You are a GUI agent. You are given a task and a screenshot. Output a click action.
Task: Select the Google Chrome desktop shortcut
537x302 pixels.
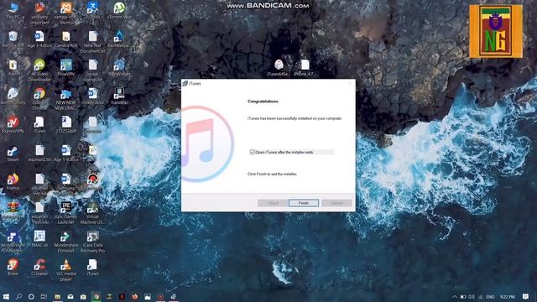pyautogui.click(x=39, y=99)
